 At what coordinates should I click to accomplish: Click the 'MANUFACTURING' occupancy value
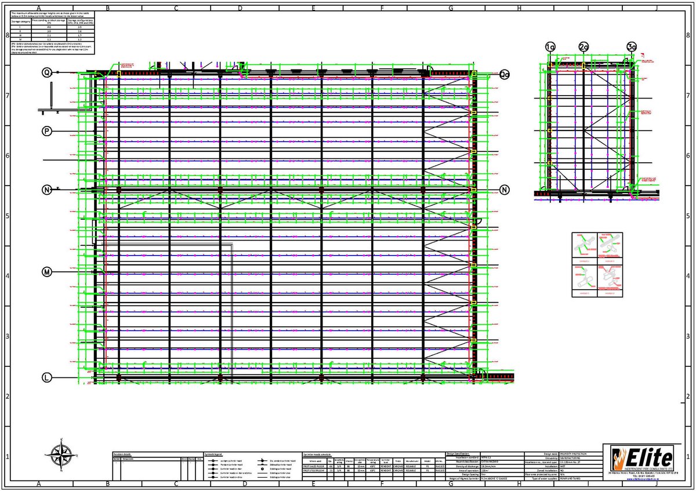(570, 458)
